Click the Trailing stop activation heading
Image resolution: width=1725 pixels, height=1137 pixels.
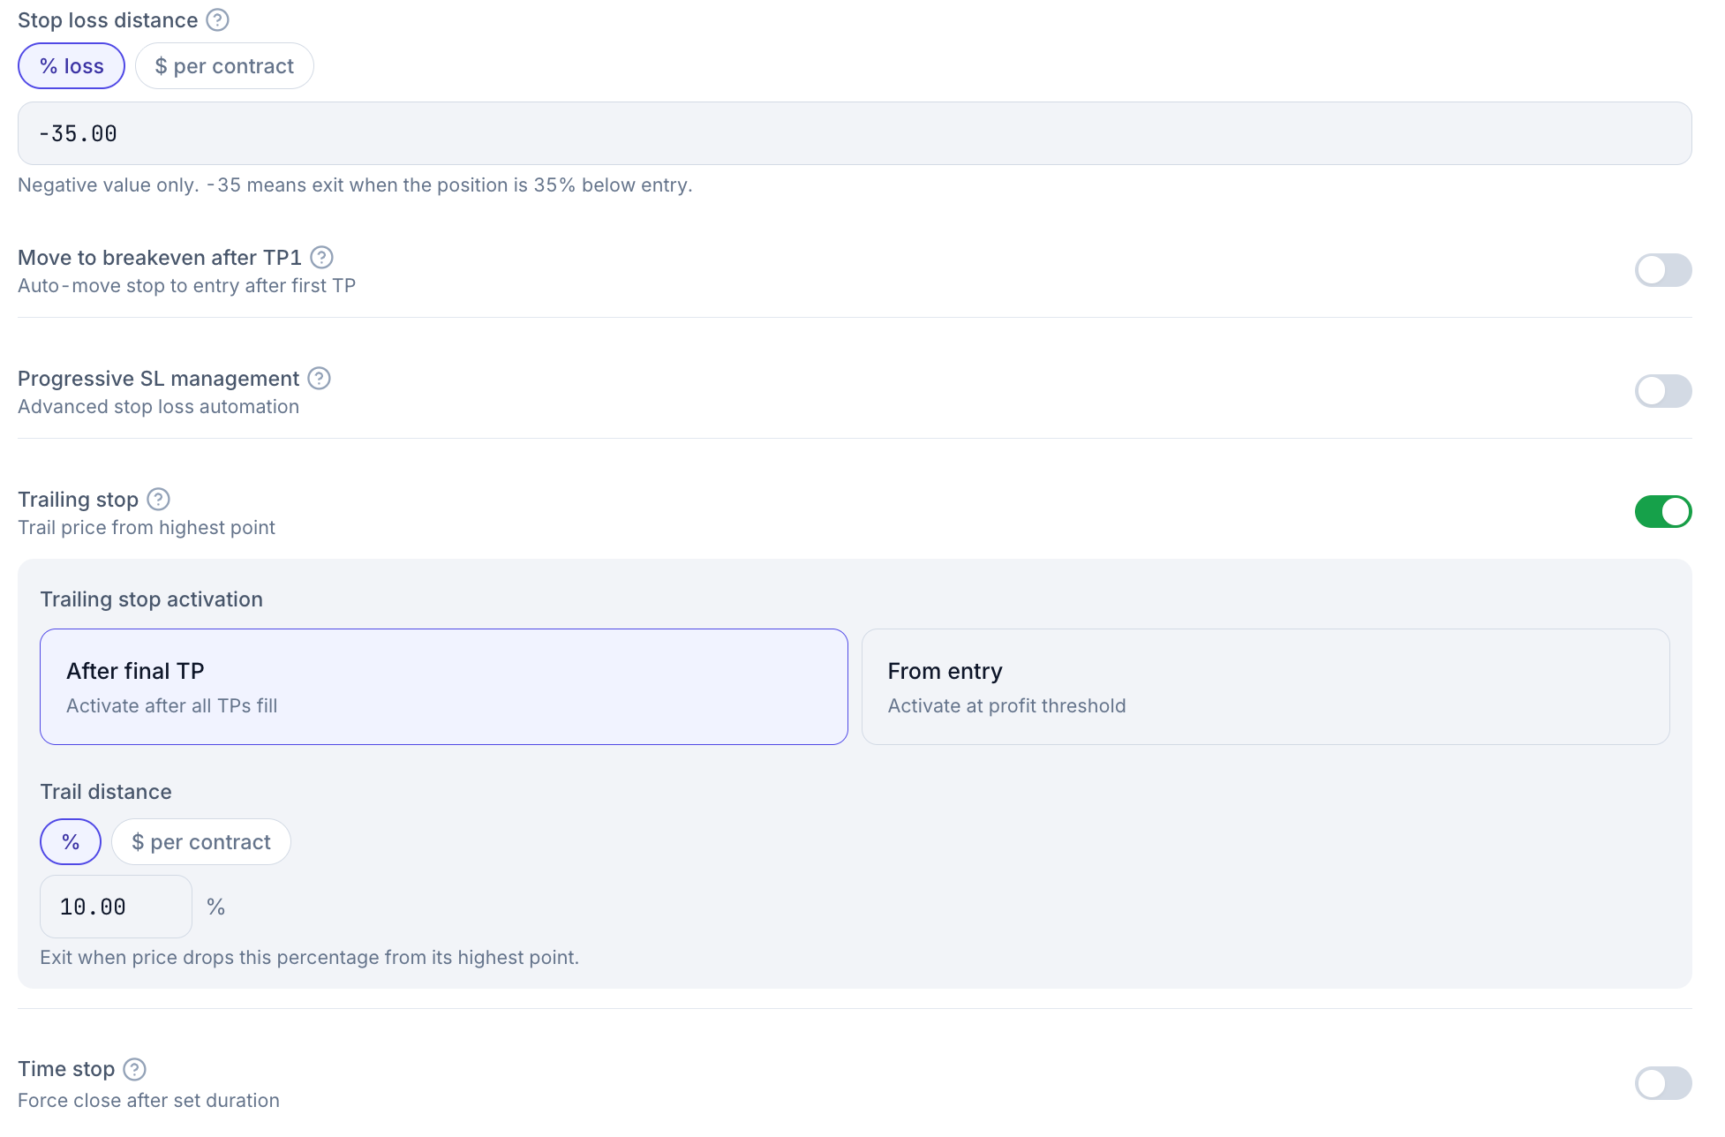pyautogui.click(x=151, y=599)
